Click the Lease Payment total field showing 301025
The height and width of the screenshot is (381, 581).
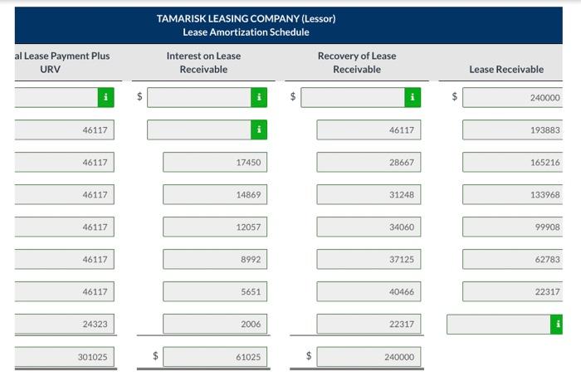pos(65,357)
